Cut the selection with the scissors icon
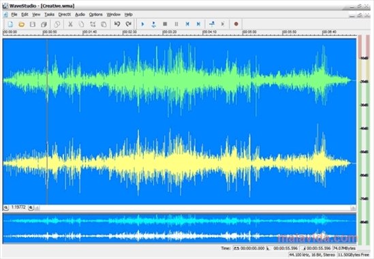Screen dimensions: 374x259 [x=70, y=24]
